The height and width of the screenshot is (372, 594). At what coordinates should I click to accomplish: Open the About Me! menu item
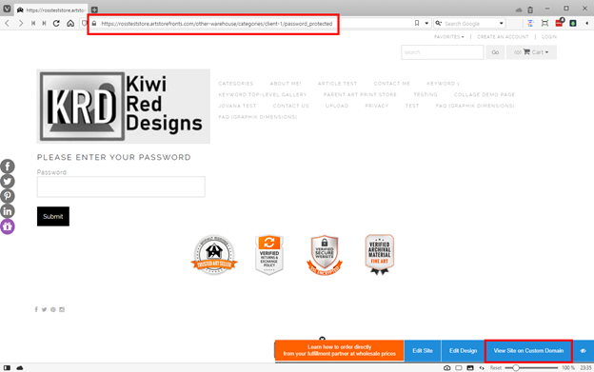(x=286, y=84)
